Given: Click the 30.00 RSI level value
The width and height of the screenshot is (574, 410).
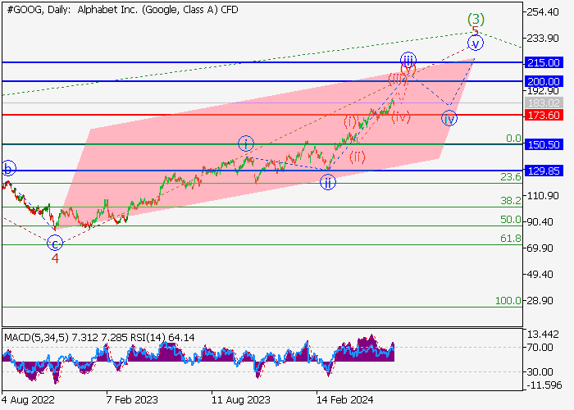Looking at the screenshot, I should click(540, 372).
